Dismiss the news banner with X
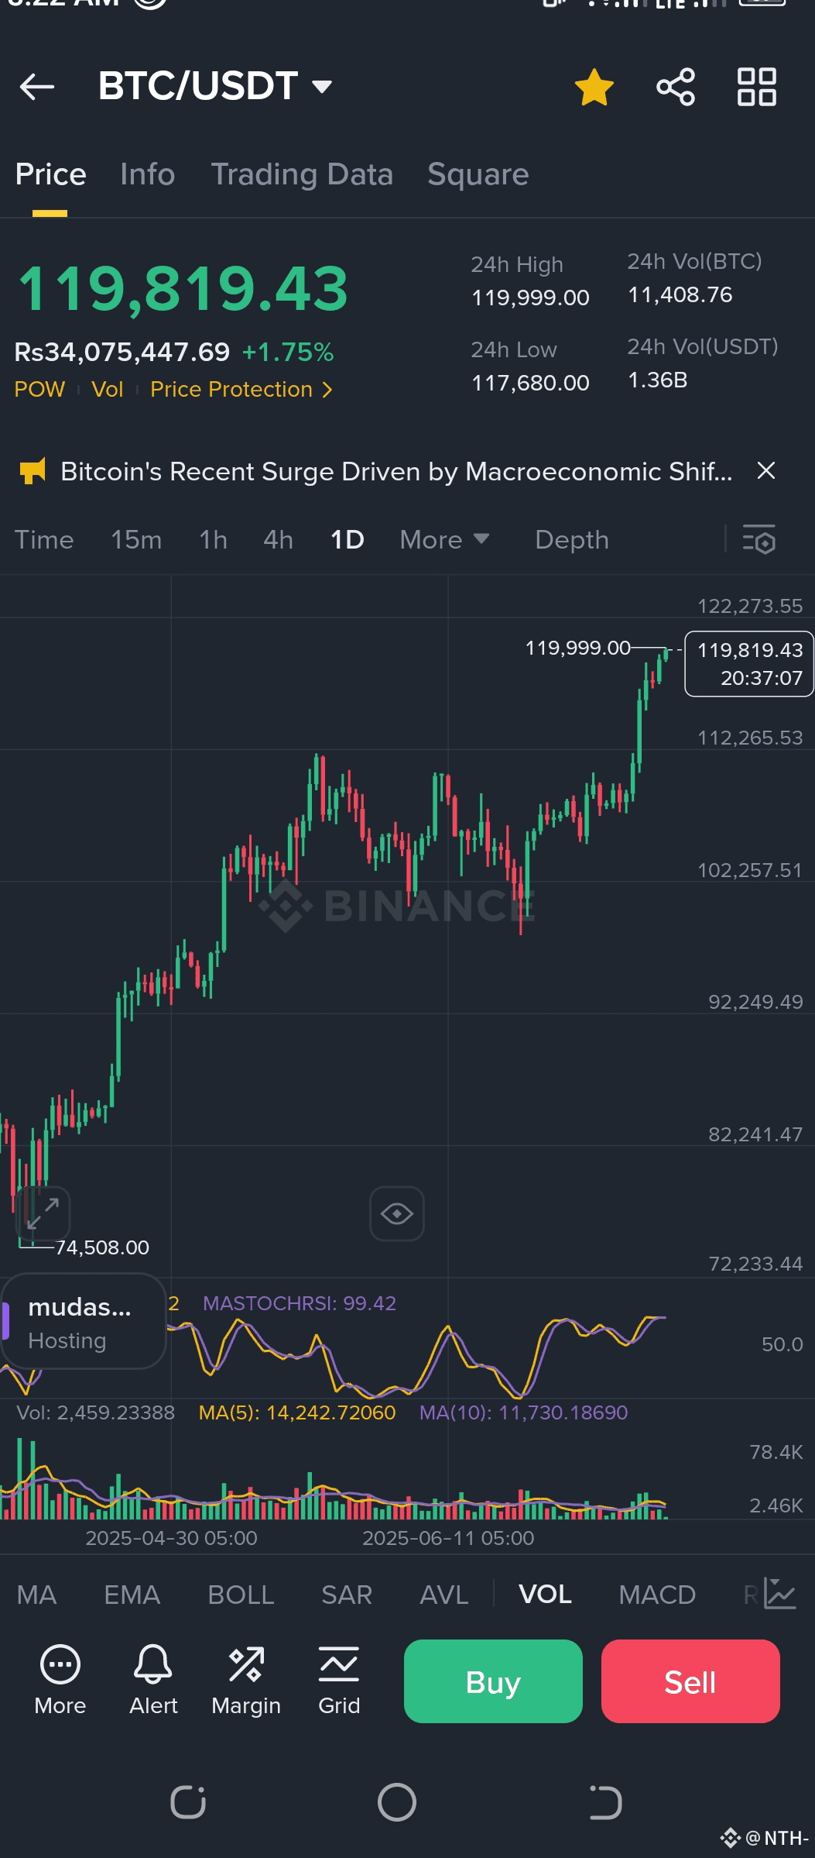 coord(765,470)
